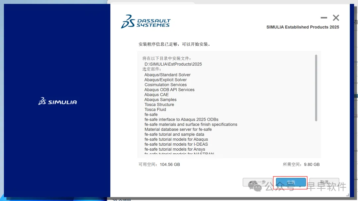Click the component list vertical scrollbar

point(316,88)
